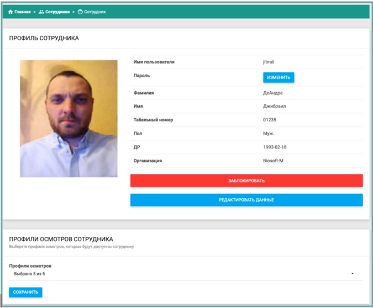Click the ПРОФИЛЬ СОТРУДНИКА heading

(x=44, y=38)
